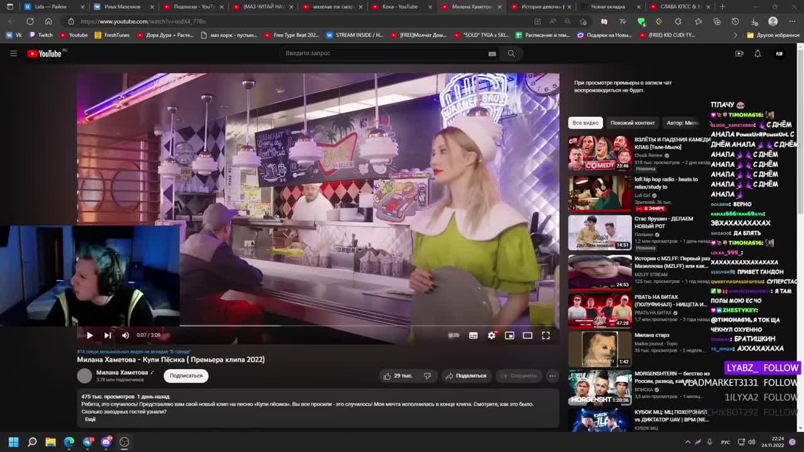This screenshot has height=452, width=804.
Task: Mute the video via speaker icon
Action: 125,335
